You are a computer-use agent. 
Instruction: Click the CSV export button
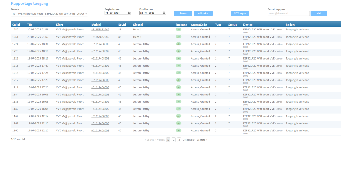[240, 13]
